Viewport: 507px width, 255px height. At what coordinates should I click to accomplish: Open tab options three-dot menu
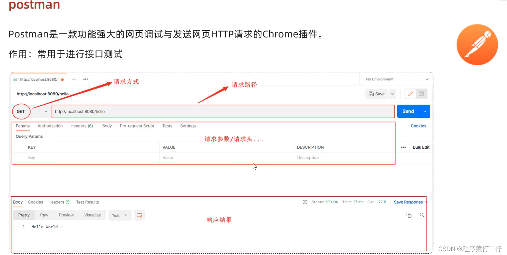[x=86, y=79]
